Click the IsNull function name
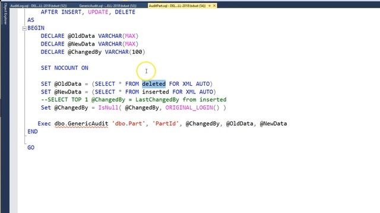Viewport: 380px width, 213px height. pyautogui.click(x=108, y=108)
